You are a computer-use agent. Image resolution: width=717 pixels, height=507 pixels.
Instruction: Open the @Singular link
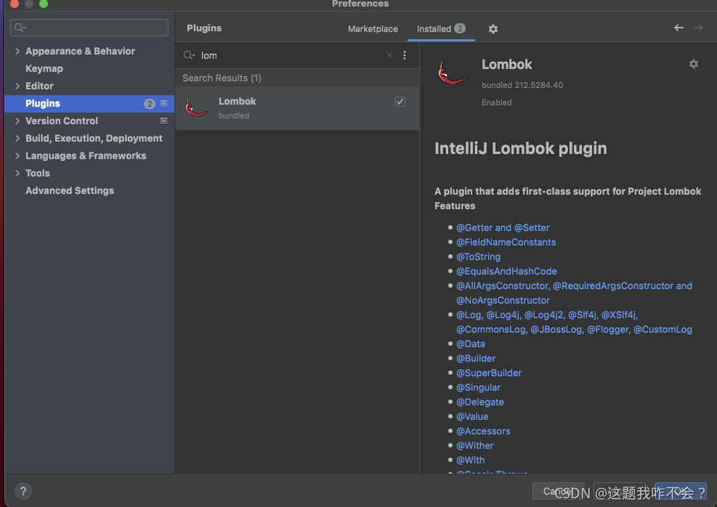pos(478,388)
